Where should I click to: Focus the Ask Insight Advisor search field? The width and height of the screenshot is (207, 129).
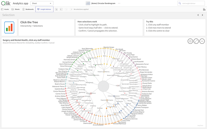191,3
